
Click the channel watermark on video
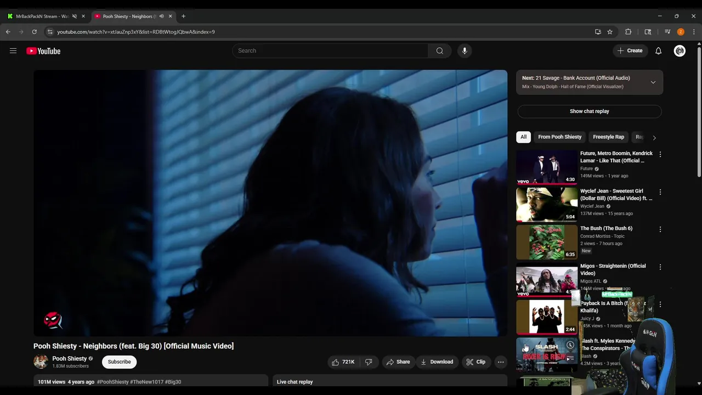point(53,320)
